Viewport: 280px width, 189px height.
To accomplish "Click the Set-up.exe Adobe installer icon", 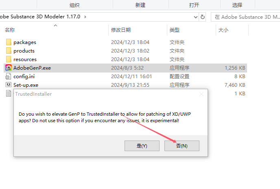I will 9,85.
